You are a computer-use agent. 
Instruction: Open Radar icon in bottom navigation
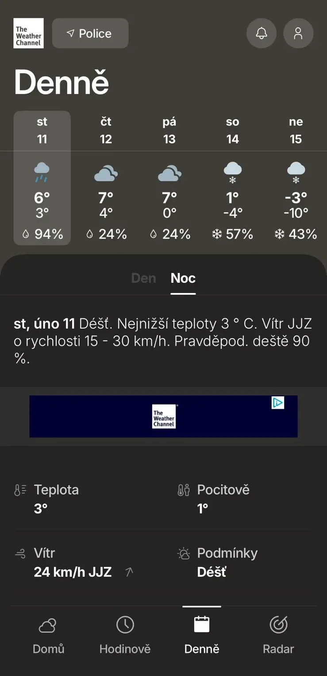point(278,625)
